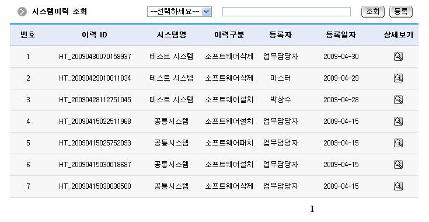Click the 시스템이력 조회 title bullet icon
The width and height of the screenshot is (429, 222).
22,12
